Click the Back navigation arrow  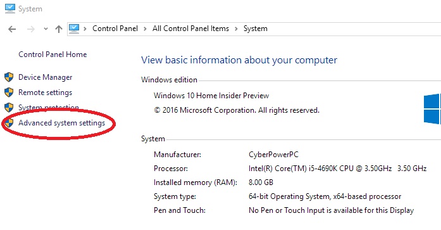[x=12, y=29]
